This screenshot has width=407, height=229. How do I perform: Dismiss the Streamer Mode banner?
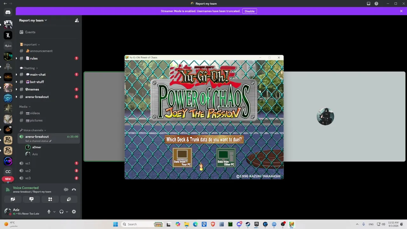click(401, 11)
